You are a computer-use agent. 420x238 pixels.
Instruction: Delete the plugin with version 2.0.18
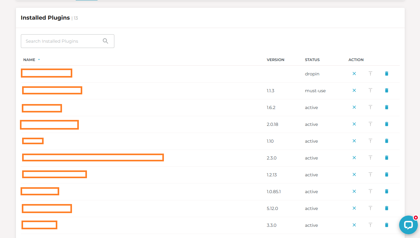tap(387, 124)
